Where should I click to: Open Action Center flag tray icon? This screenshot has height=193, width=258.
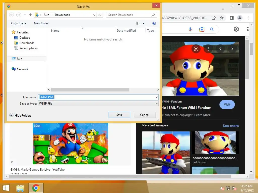pos(234,188)
